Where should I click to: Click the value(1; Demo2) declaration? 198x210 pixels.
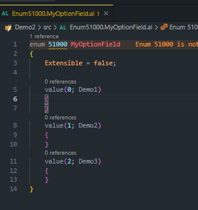click(x=73, y=125)
